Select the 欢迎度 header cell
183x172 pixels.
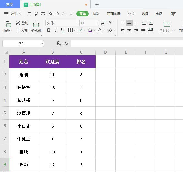click(52, 62)
